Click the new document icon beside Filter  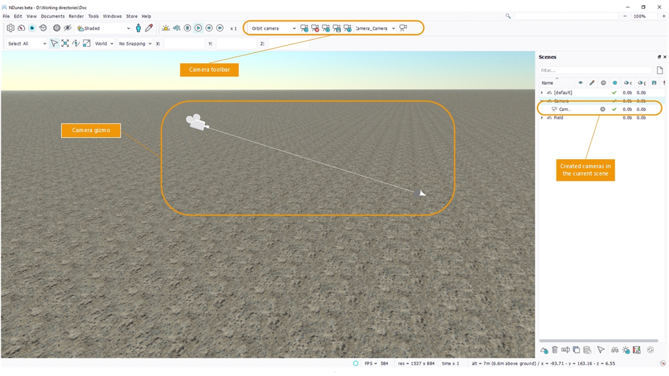pos(660,70)
